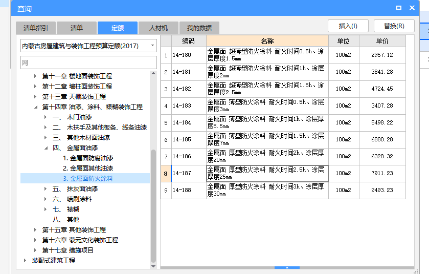
Task: Expand 二、木扶手及其他板条、线条油漆 node
Action: click(46, 128)
